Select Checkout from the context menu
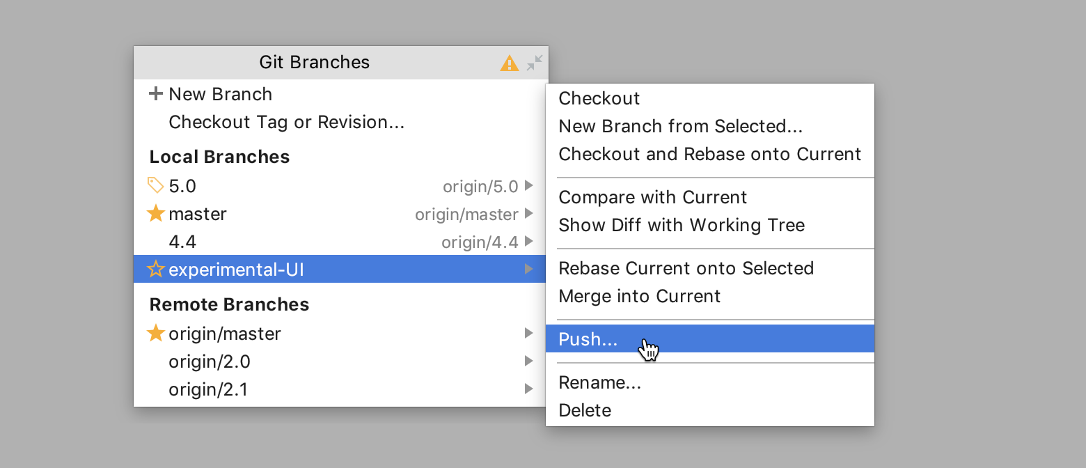1086x468 pixels. [x=599, y=98]
